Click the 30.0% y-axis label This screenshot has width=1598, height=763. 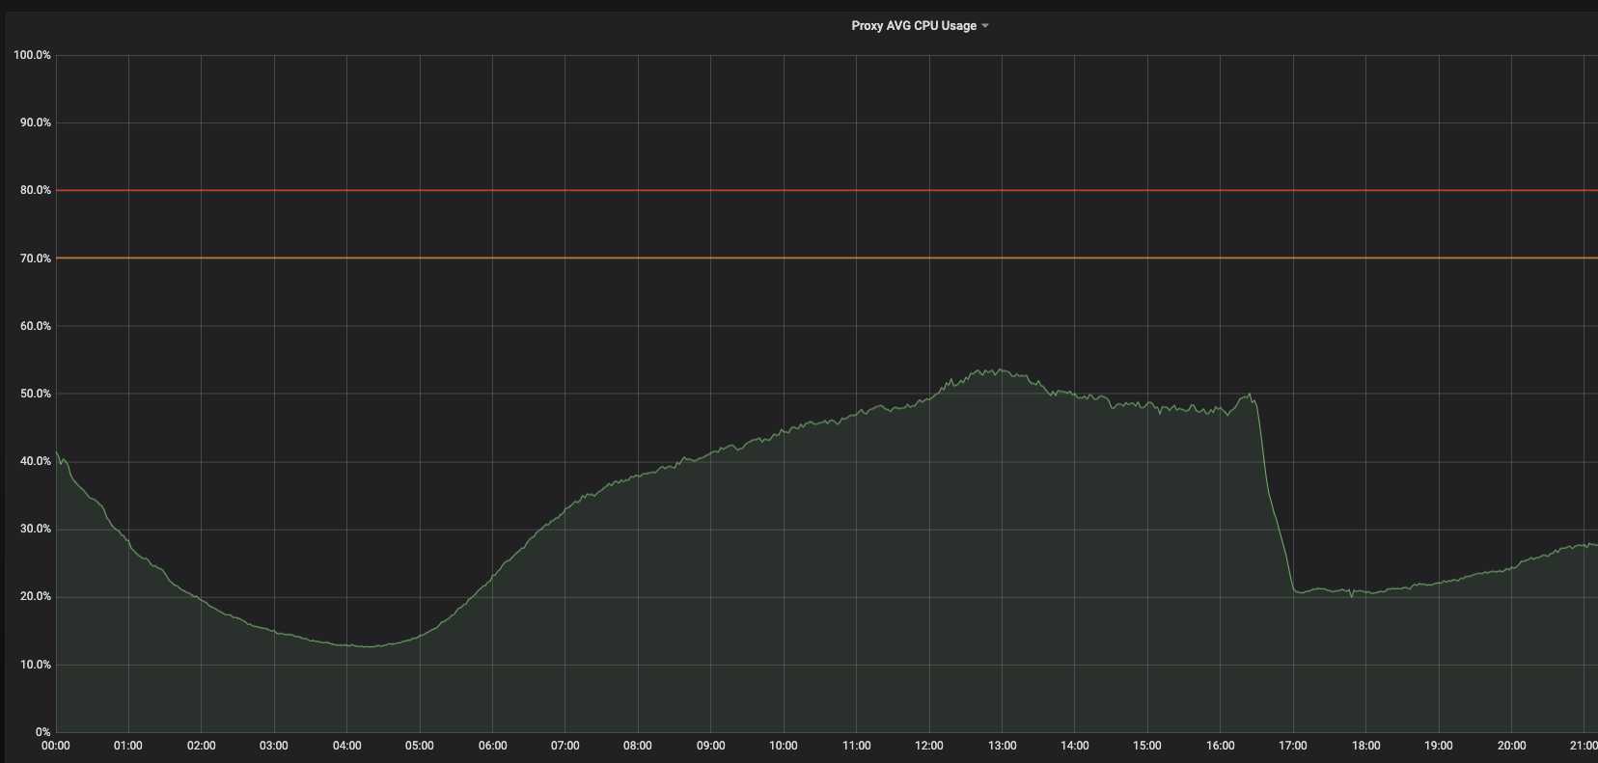click(35, 529)
